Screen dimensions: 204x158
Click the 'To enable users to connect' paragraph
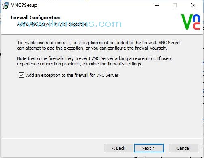click(x=99, y=45)
